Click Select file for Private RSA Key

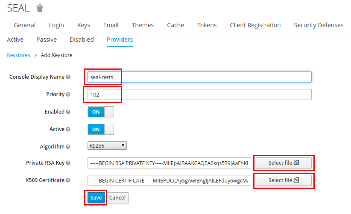pyautogui.click(x=284, y=163)
